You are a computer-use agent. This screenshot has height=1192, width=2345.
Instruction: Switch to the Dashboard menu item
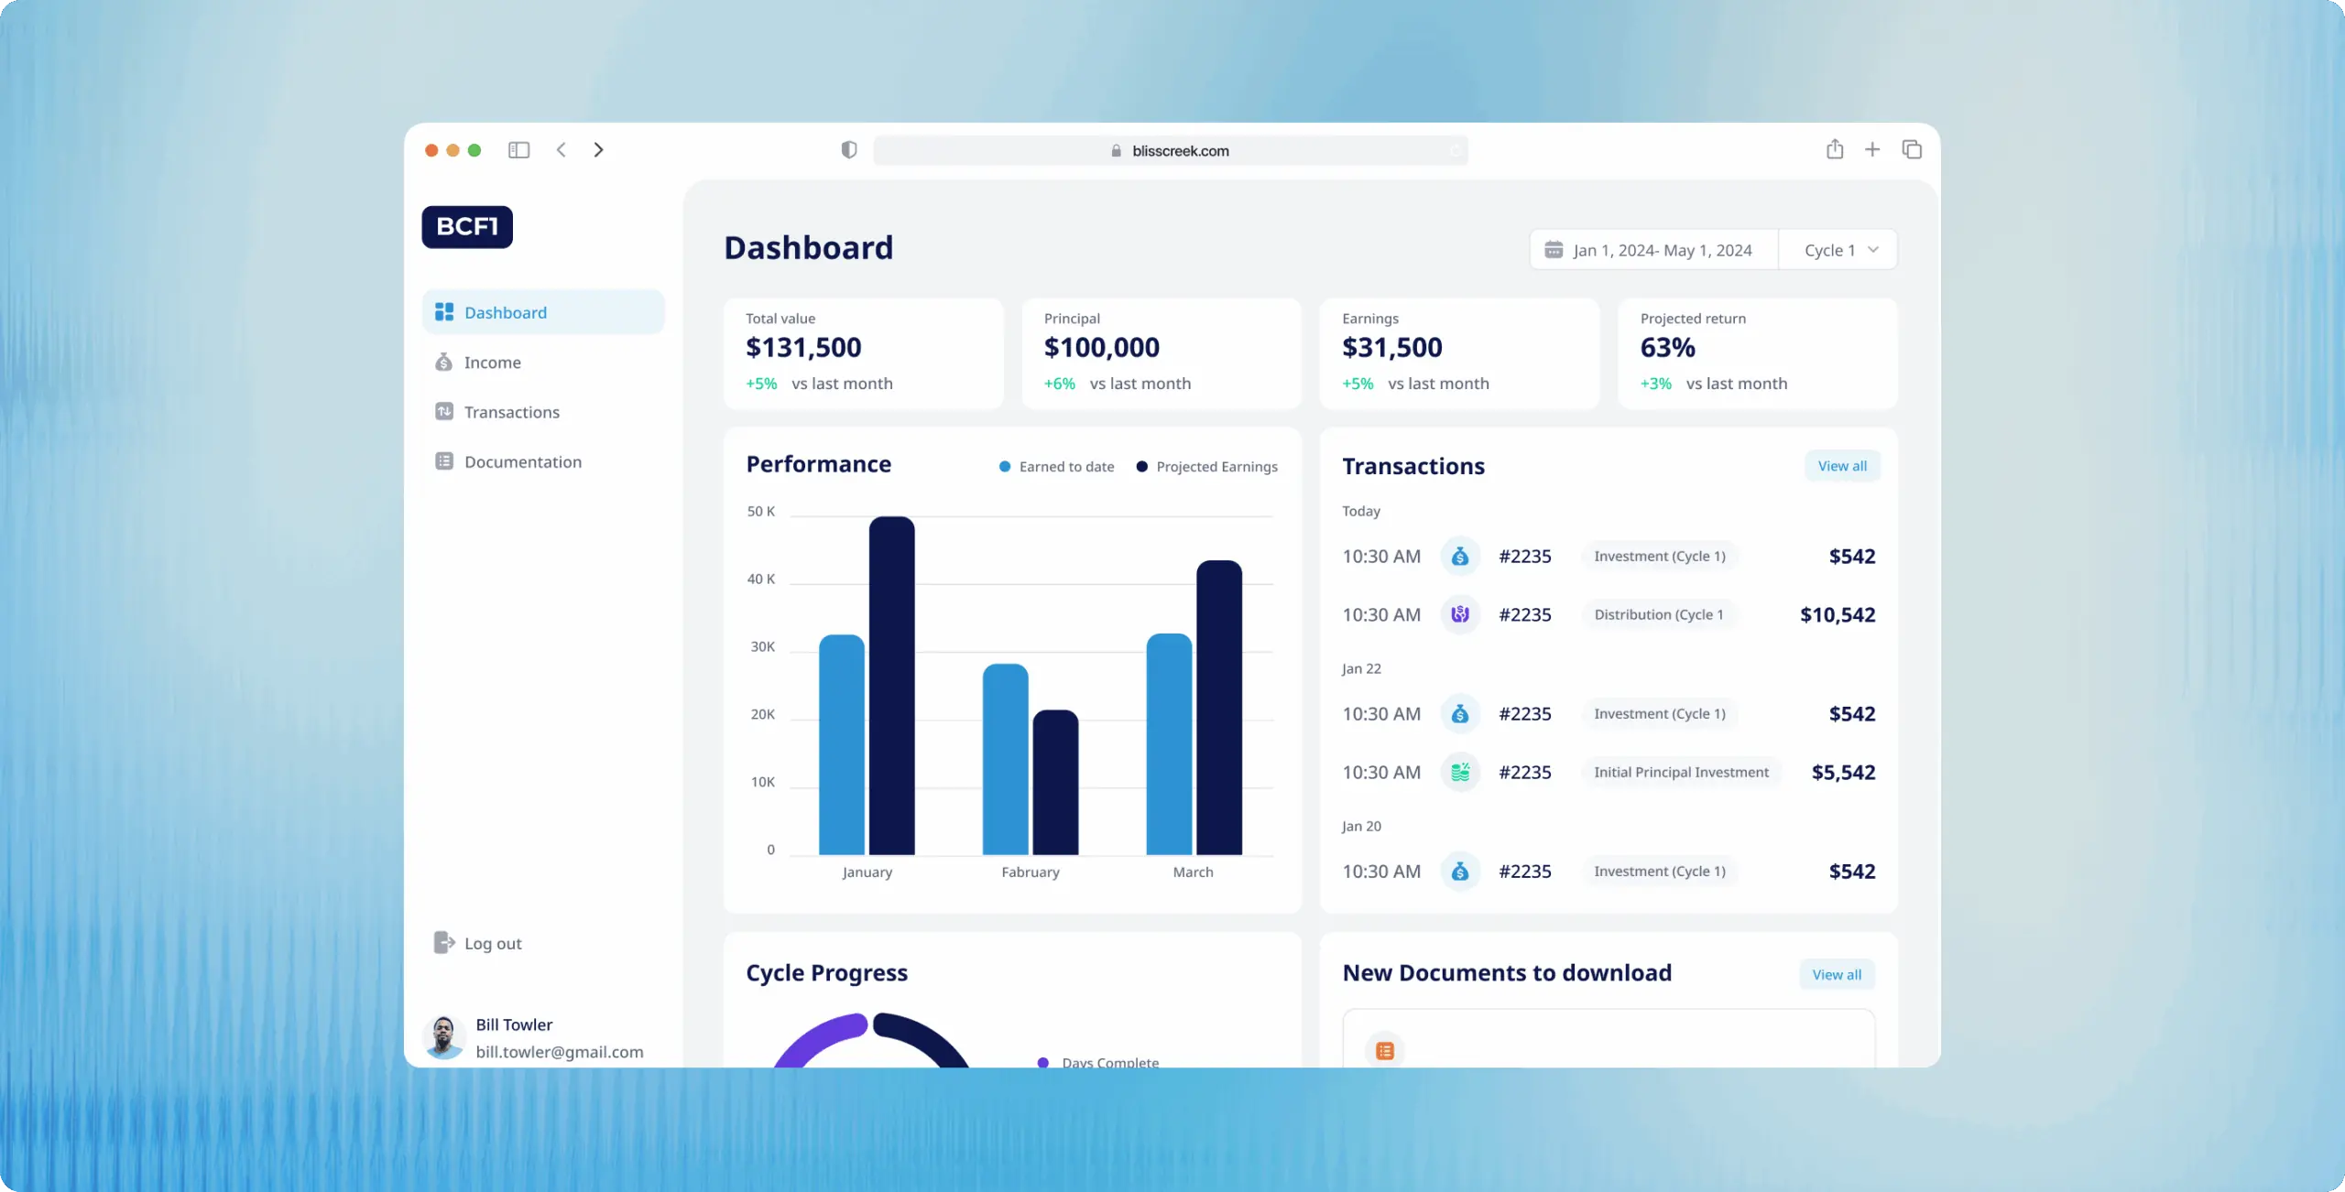tap(506, 312)
